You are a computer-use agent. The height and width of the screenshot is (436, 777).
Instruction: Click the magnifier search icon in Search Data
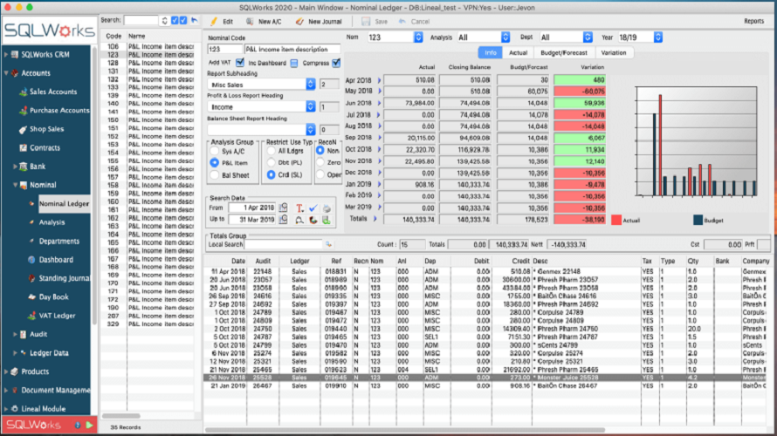coord(299,220)
